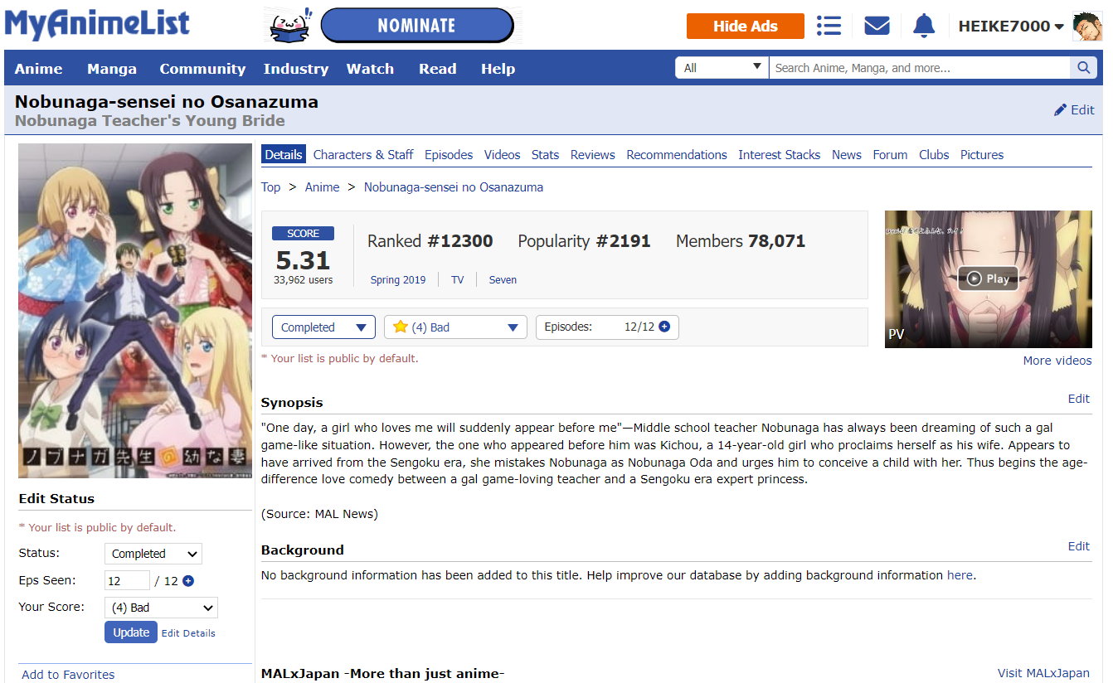Switch to the Stats tab

point(545,155)
